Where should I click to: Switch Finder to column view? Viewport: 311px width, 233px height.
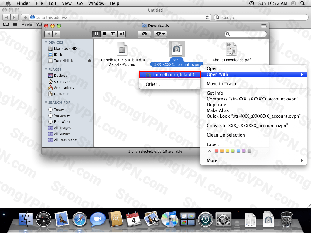(x=113, y=34)
